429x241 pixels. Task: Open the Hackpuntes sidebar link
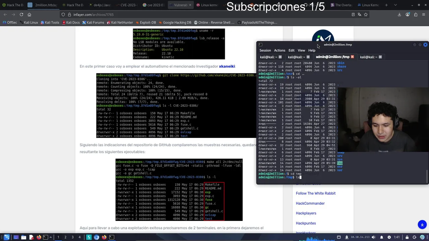(x=306, y=223)
